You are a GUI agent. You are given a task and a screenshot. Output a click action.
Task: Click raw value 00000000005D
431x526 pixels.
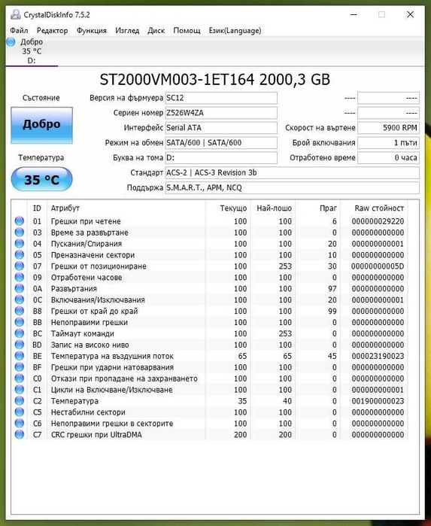(378, 266)
